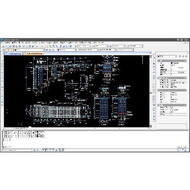Viewport: 190px width, 190px height.
Task: Toggle the last status bar mode button
Action: (63, 150)
